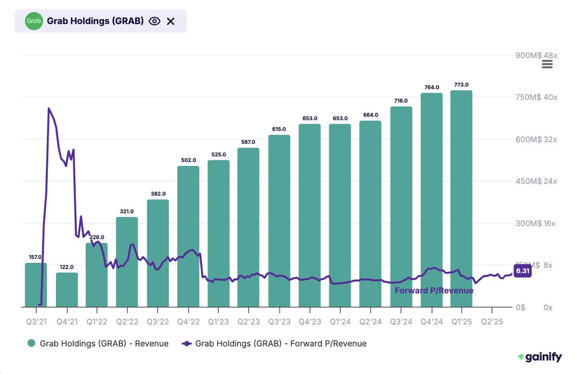Select the Q4'21 revenue bar
The width and height of the screenshot is (575, 374).
(67, 290)
